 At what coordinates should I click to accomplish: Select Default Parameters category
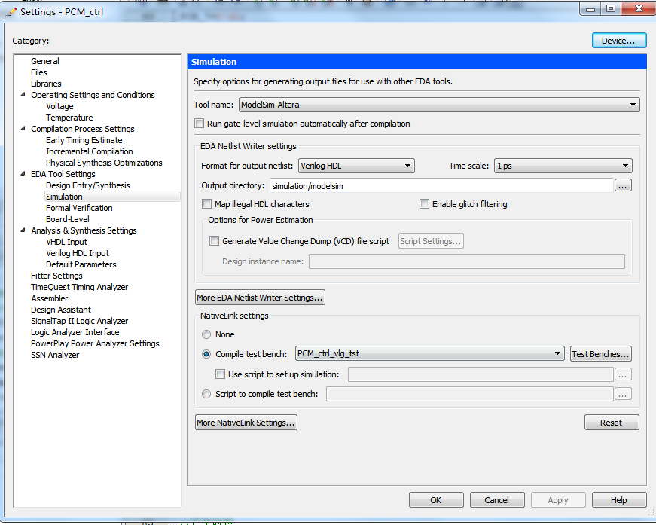coord(81,264)
